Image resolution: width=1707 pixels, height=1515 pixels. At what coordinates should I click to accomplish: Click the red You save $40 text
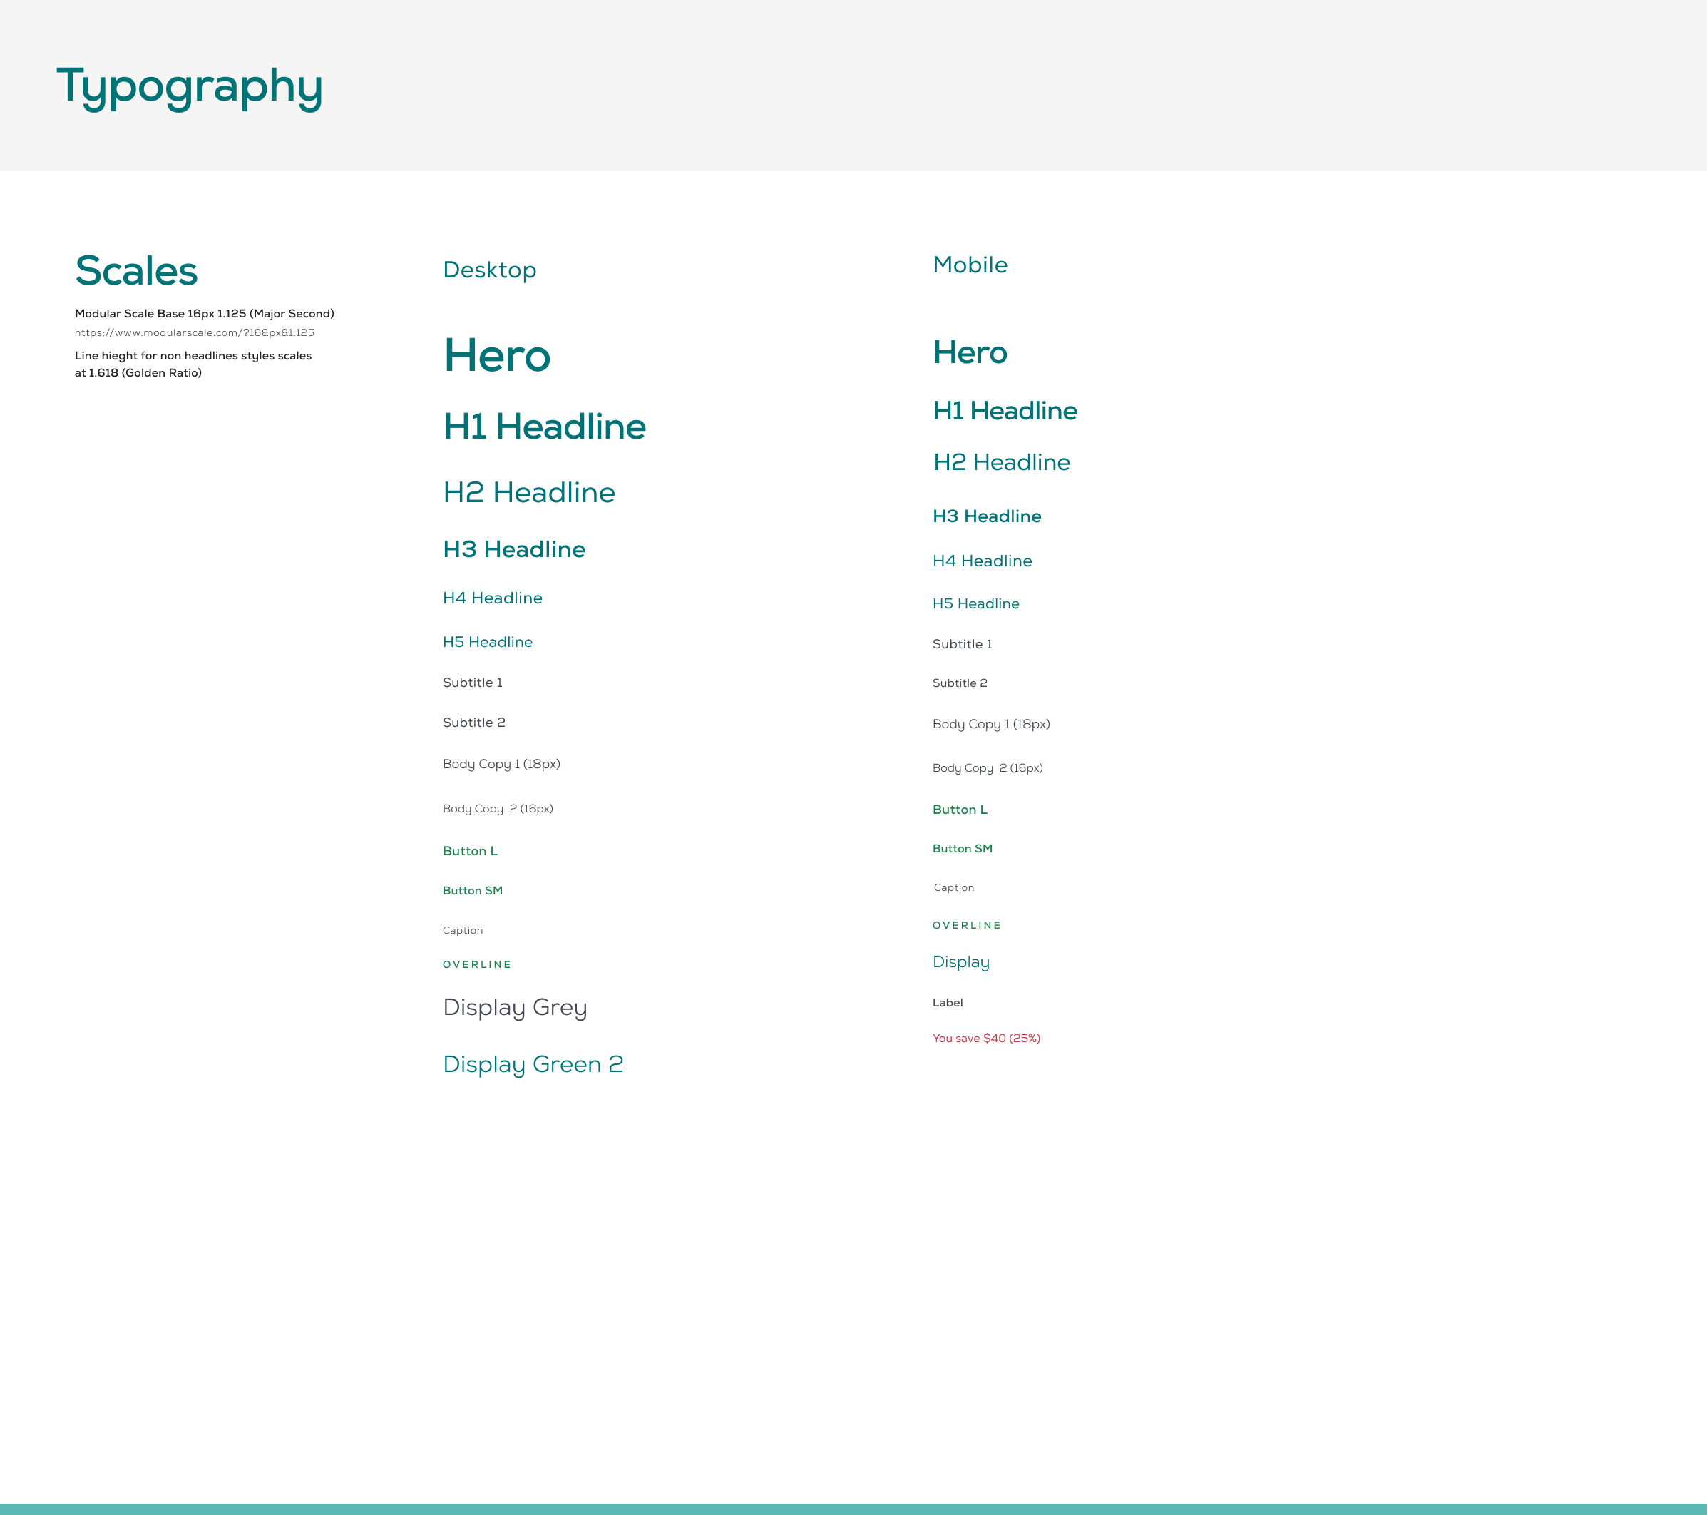click(986, 1038)
